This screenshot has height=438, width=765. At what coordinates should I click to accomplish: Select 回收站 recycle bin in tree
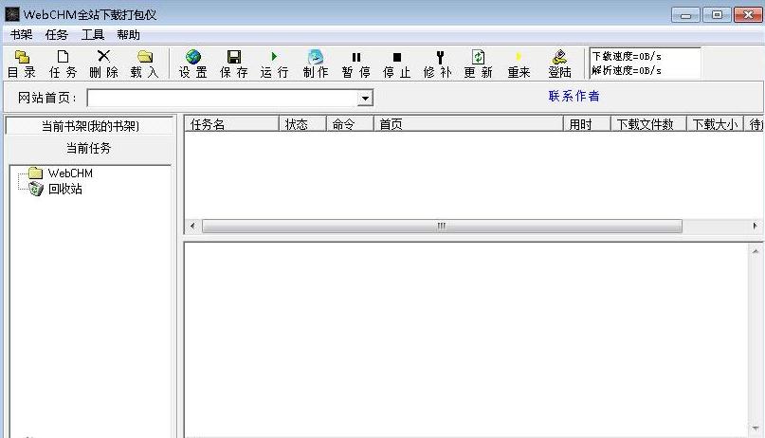coord(64,189)
